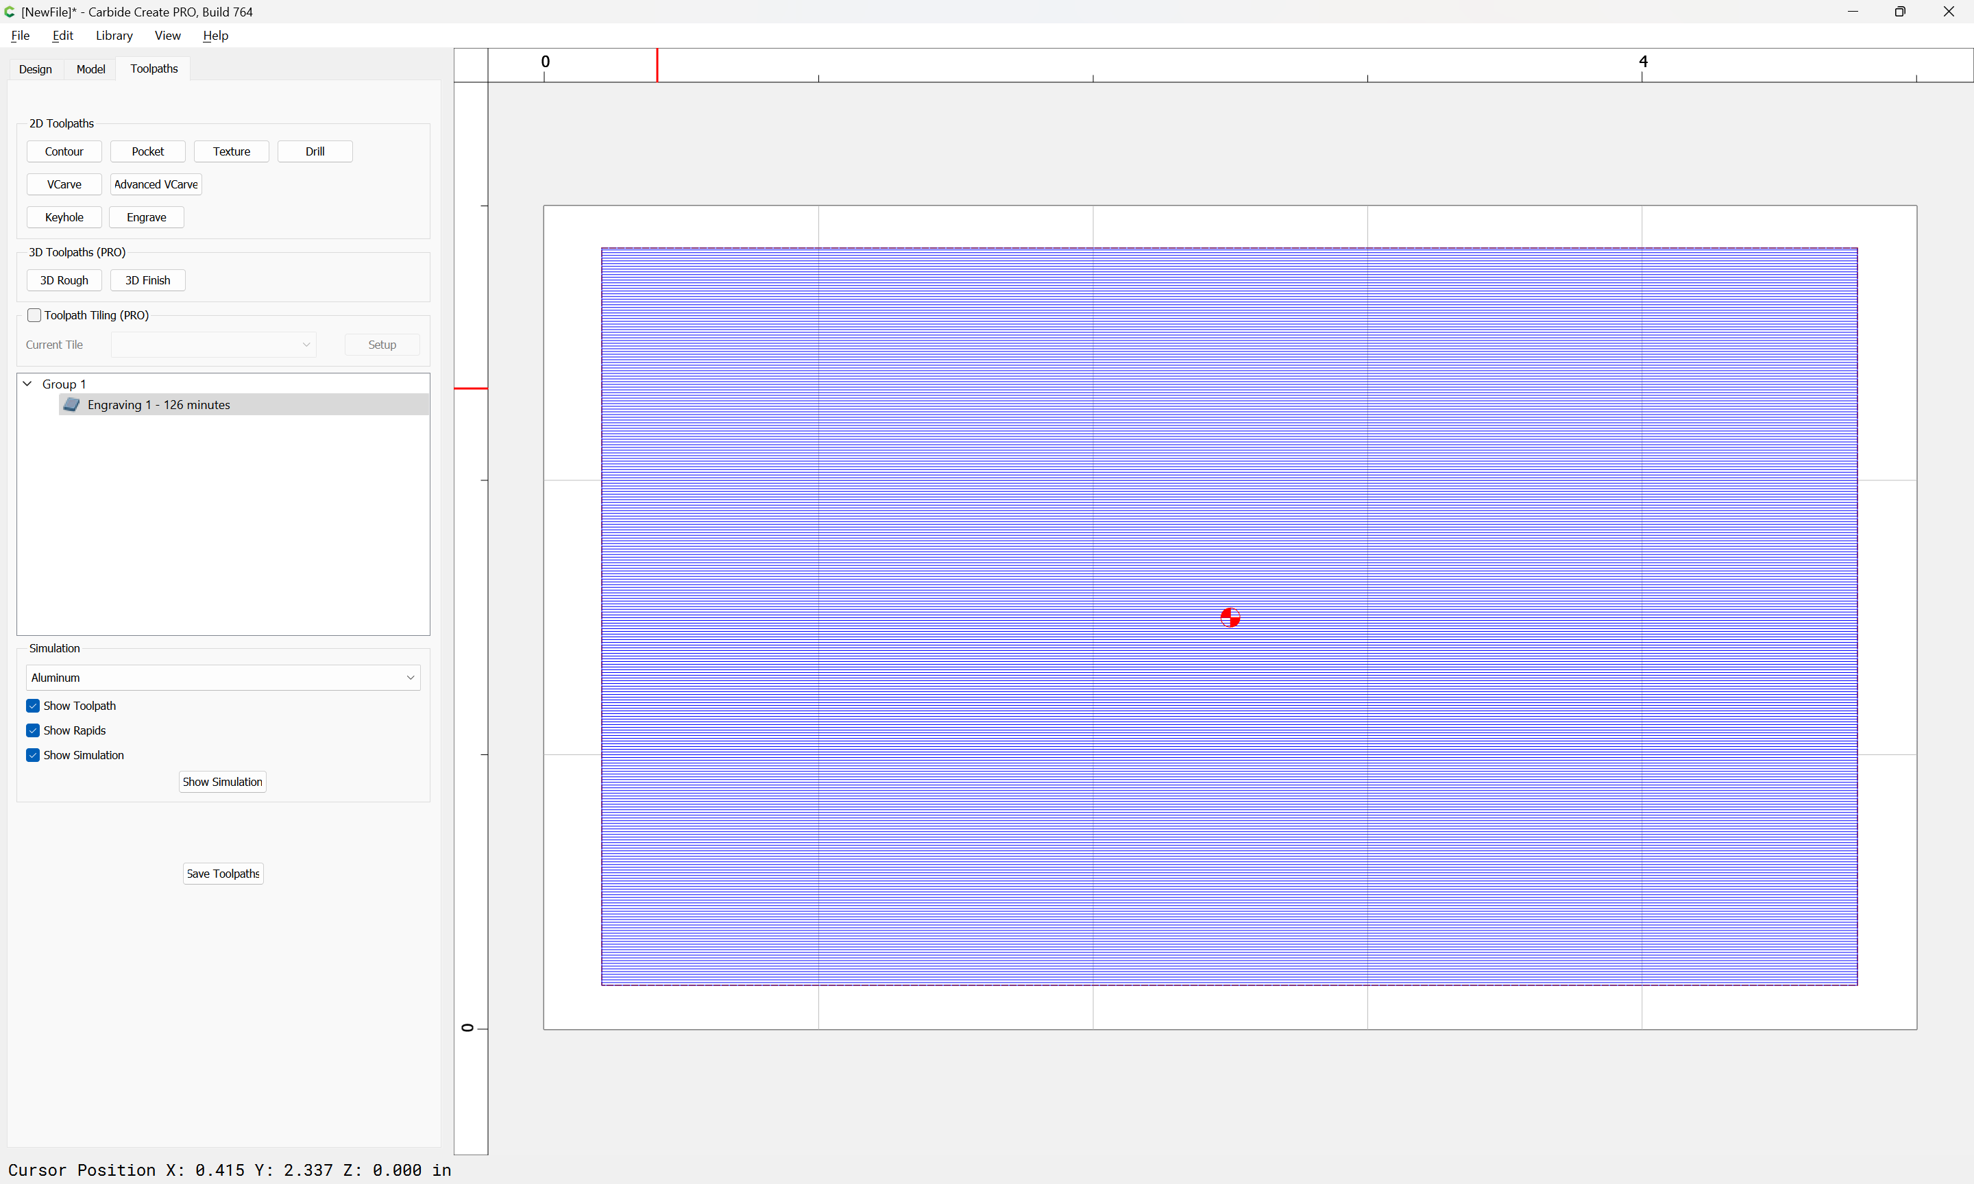
Task: Toggle the Show Simulation checkbox
Action: (33, 755)
